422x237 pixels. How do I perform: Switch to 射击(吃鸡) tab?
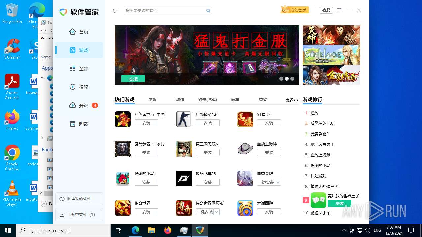(208, 100)
